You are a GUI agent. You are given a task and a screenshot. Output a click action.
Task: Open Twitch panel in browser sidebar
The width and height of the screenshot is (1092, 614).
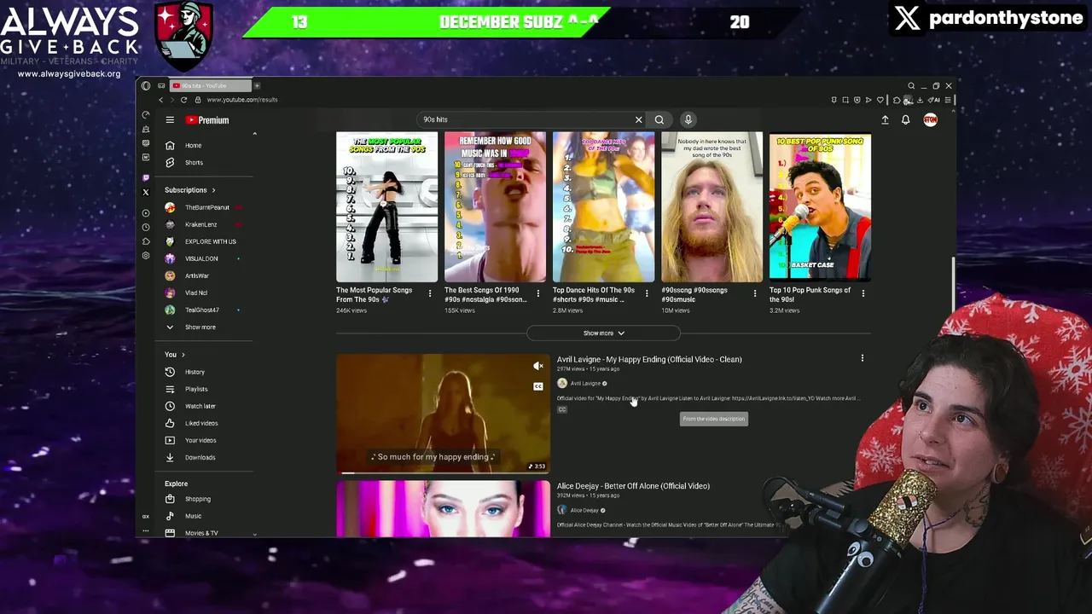click(146, 177)
